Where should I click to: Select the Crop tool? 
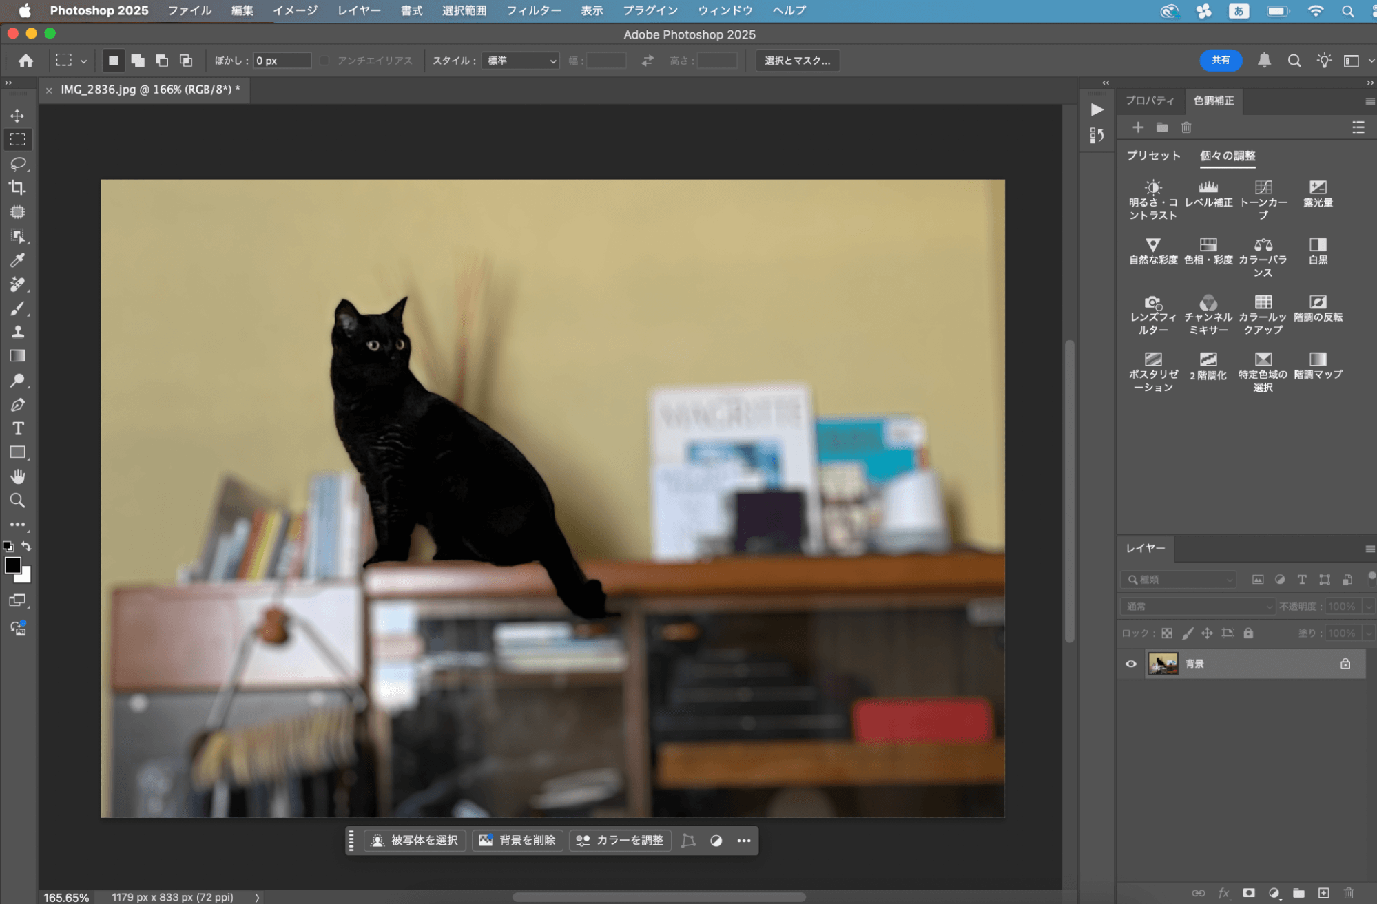pyautogui.click(x=18, y=187)
